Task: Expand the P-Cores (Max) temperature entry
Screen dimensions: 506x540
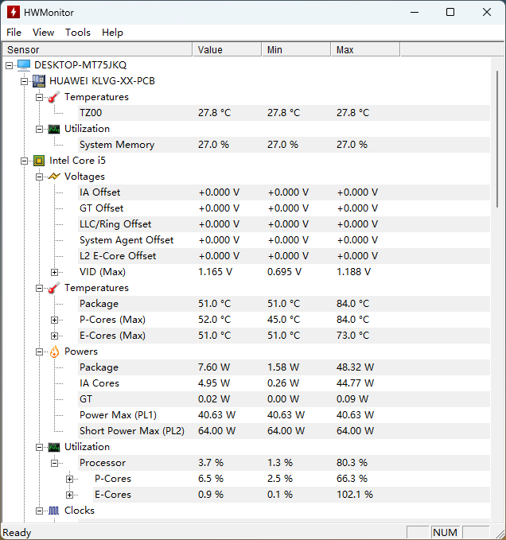Action: pos(54,320)
